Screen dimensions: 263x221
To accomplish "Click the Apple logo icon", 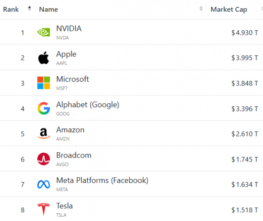I will point(43,57).
